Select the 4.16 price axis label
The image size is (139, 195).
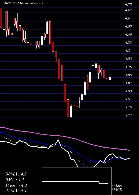pyautogui.click(x=128, y=67)
